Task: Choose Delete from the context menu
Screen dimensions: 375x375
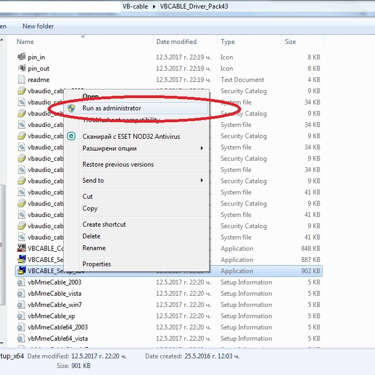Action: (x=92, y=236)
